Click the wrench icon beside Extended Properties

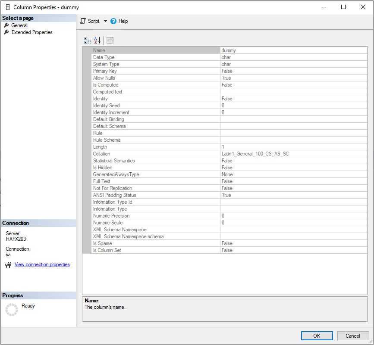coord(6,32)
